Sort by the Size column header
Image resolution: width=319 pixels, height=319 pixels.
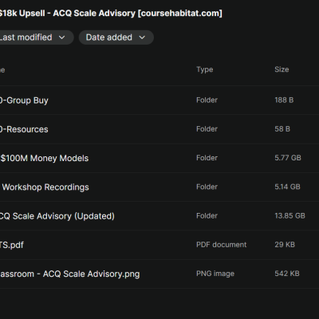[282, 69]
